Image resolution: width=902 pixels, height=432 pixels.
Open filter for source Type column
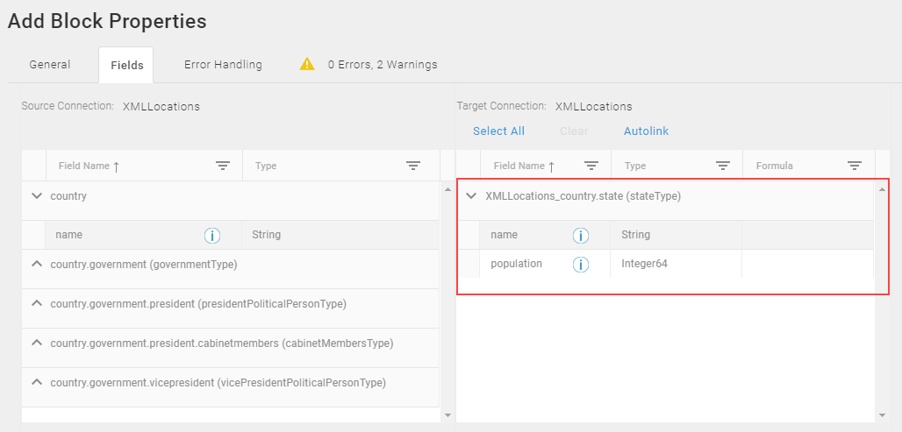click(x=412, y=166)
